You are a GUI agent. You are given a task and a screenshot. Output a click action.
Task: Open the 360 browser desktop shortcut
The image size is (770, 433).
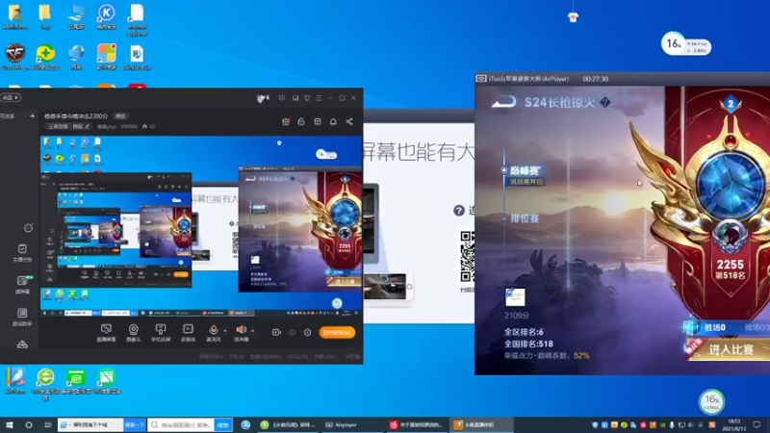pyautogui.click(x=45, y=384)
